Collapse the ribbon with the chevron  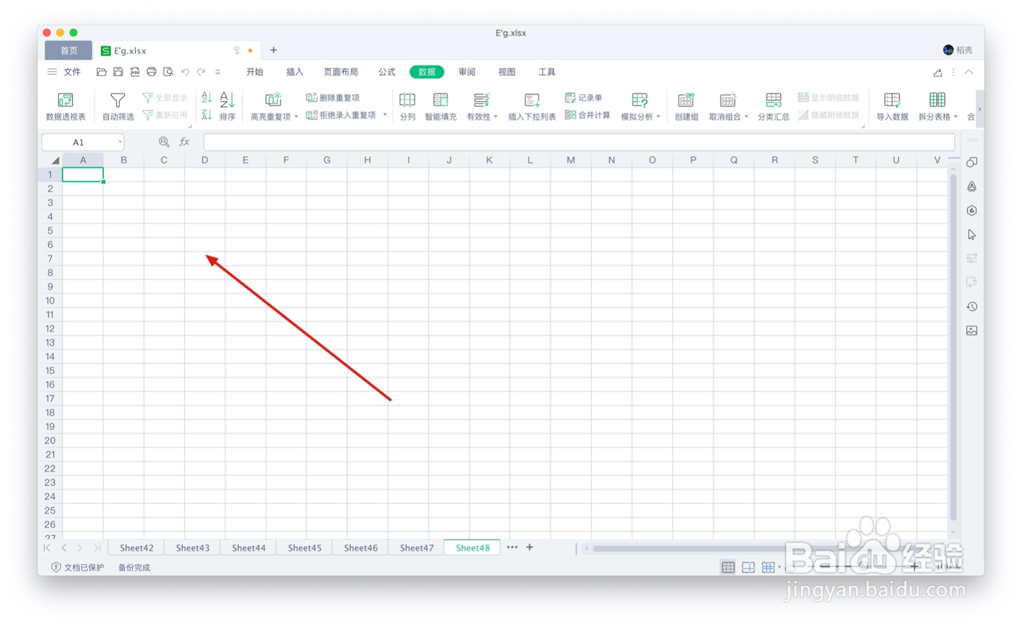coord(969,72)
